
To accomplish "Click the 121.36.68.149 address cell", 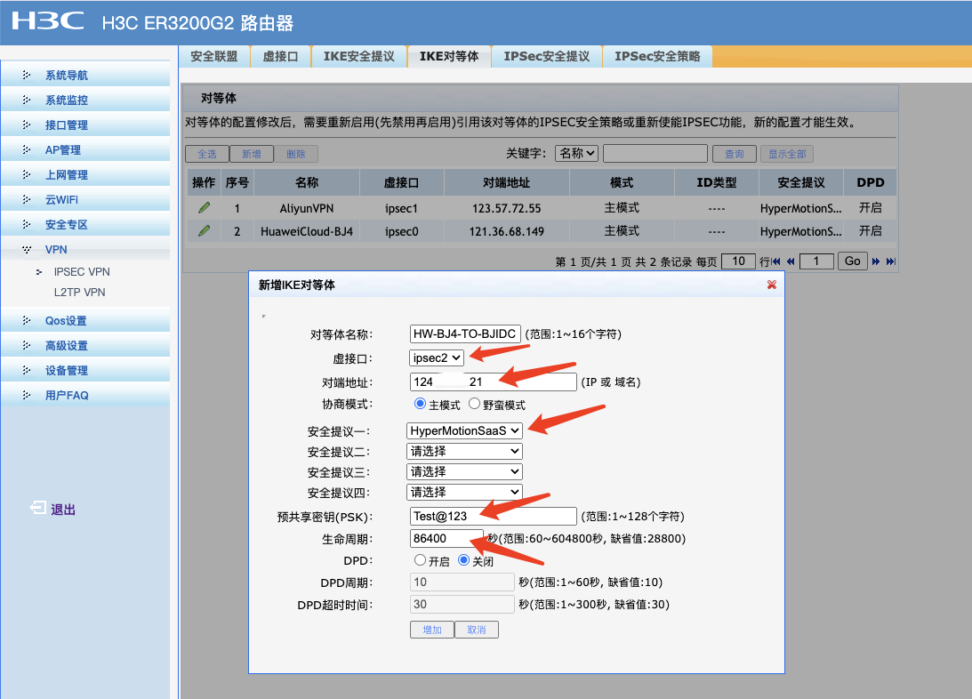I will point(507,231).
